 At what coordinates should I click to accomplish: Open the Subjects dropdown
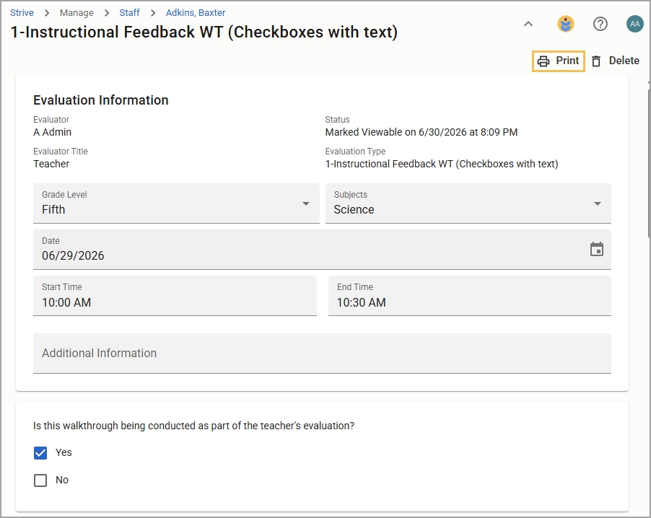coord(468,203)
